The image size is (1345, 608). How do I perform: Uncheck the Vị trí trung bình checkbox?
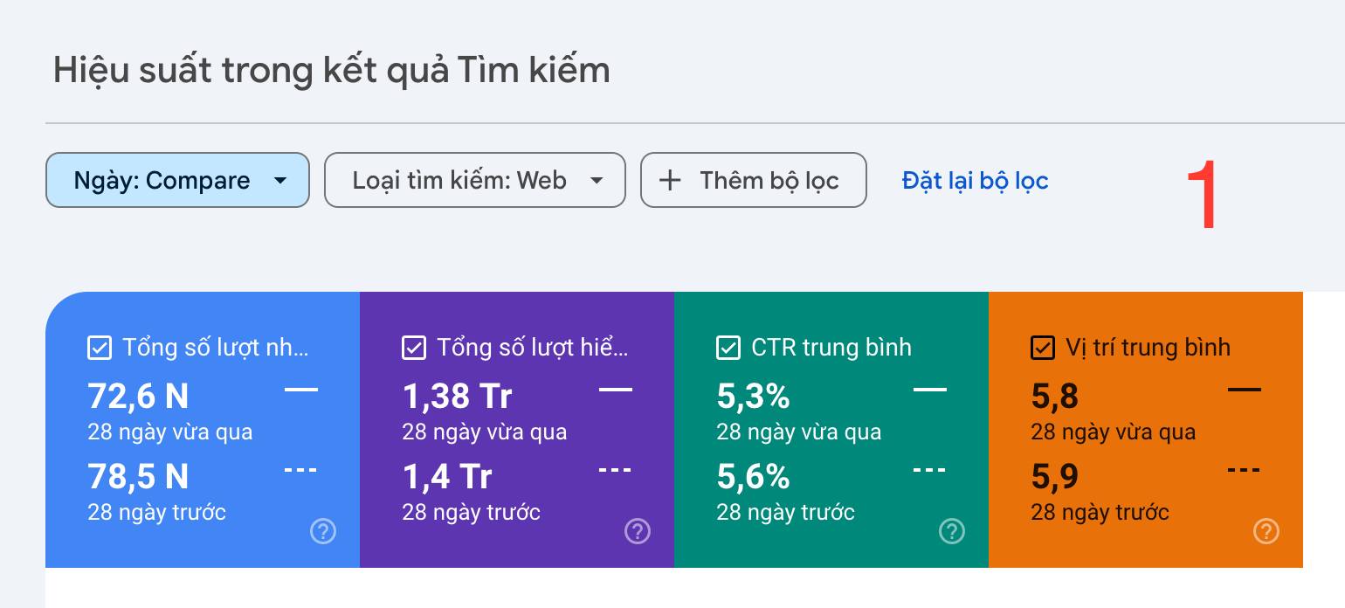pos(1043,348)
